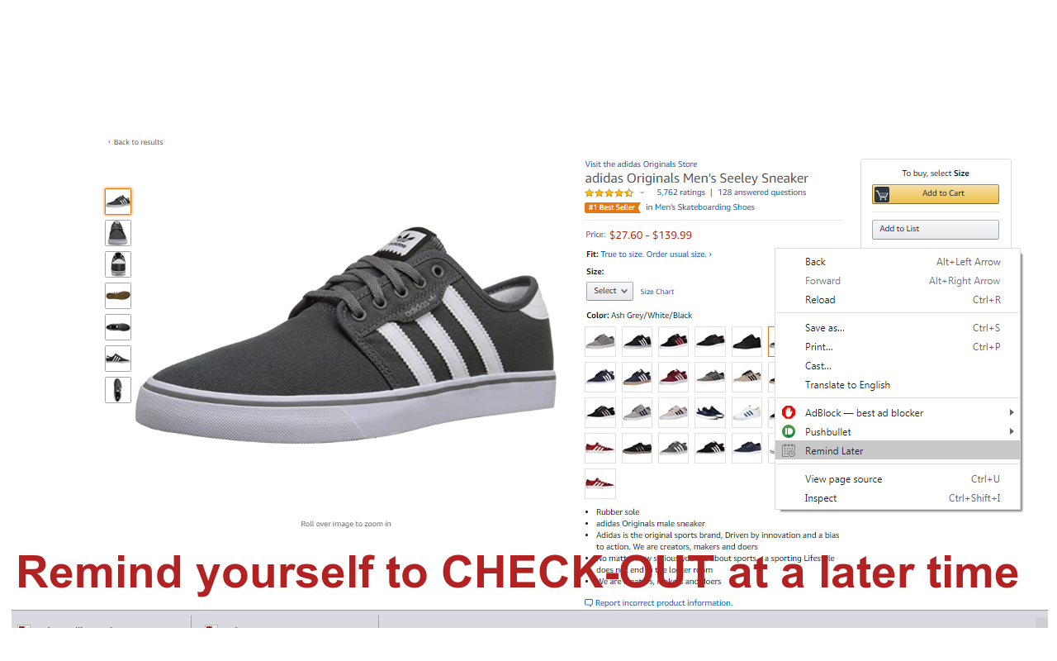The width and height of the screenshot is (1057, 661).
Task: Open the Size Select dropdown
Action: click(609, 291)
